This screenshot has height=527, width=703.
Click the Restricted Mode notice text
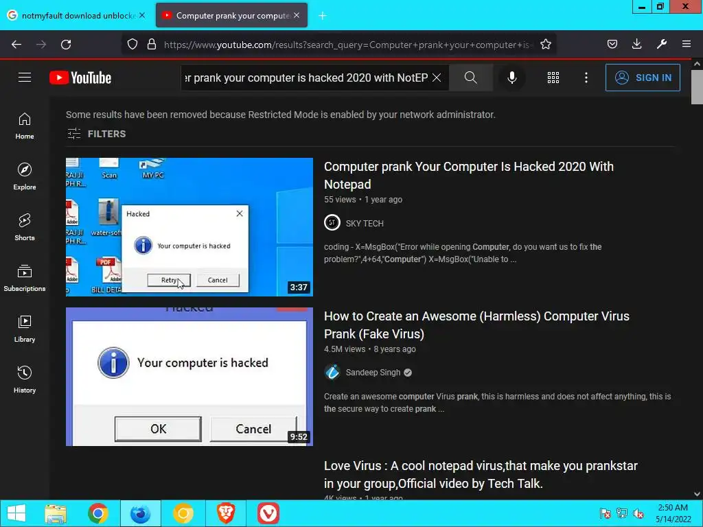point(281,115)
